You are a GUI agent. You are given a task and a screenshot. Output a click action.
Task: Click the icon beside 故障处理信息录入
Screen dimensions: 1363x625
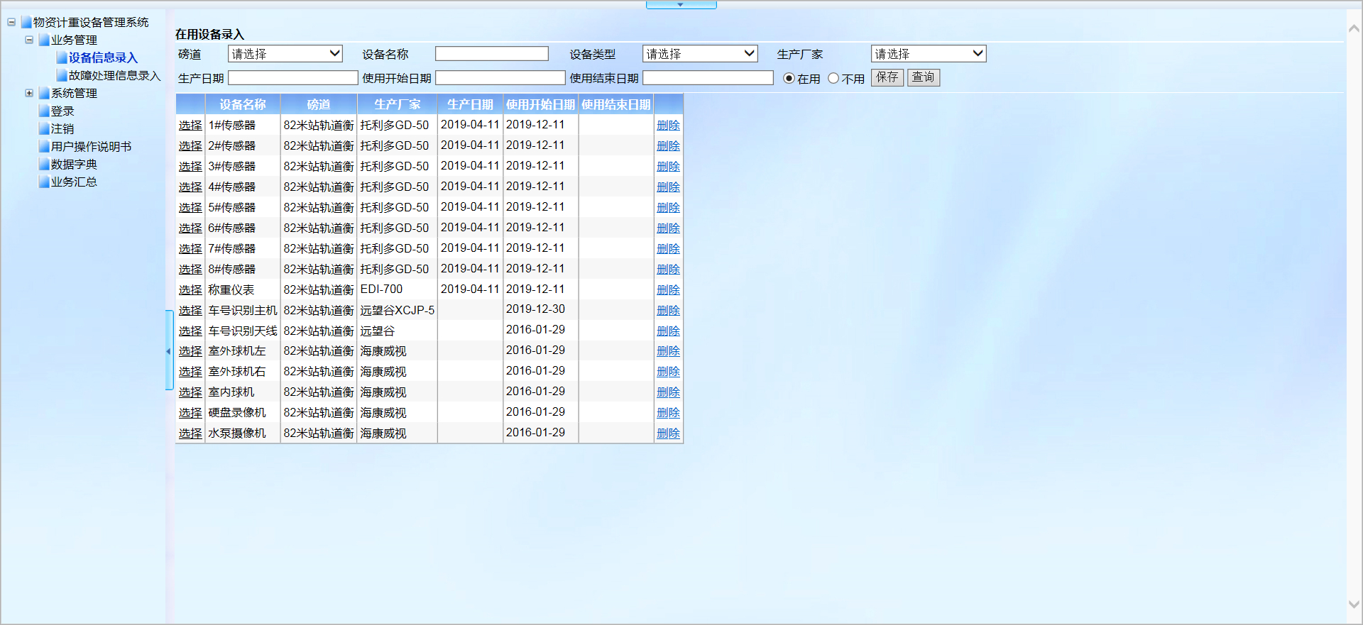tap(62, 75)
